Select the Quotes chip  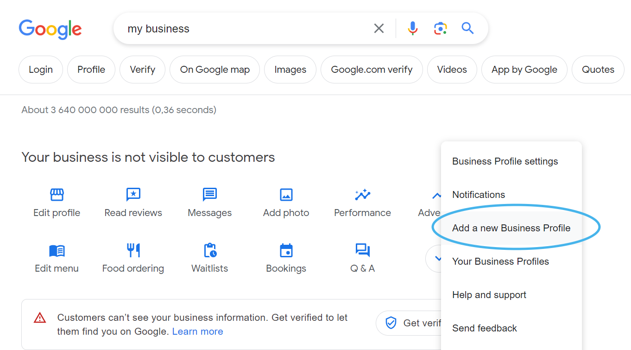point(598,70)
